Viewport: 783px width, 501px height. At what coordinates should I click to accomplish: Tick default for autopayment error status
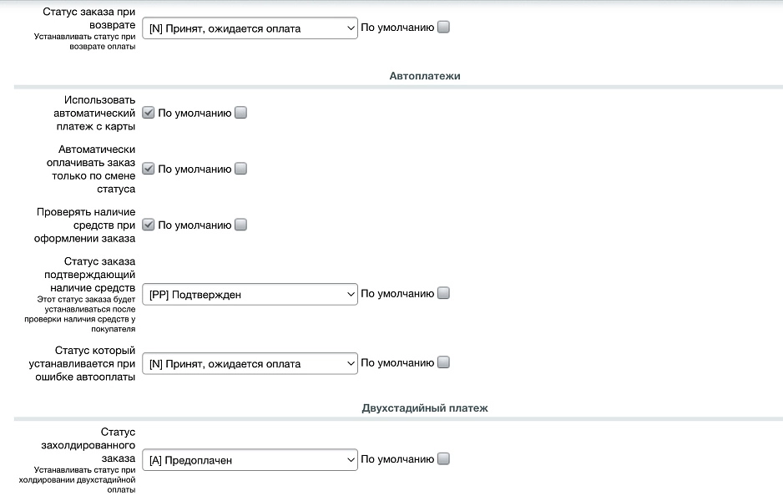pos(443,362)
